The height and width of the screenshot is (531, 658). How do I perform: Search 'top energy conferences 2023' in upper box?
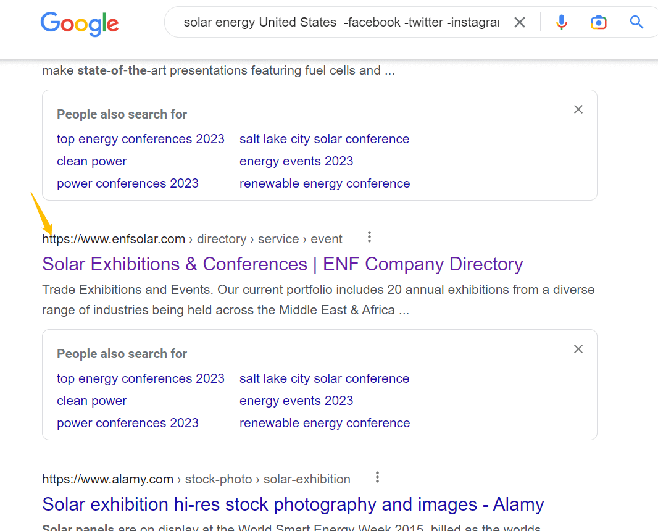141,139
